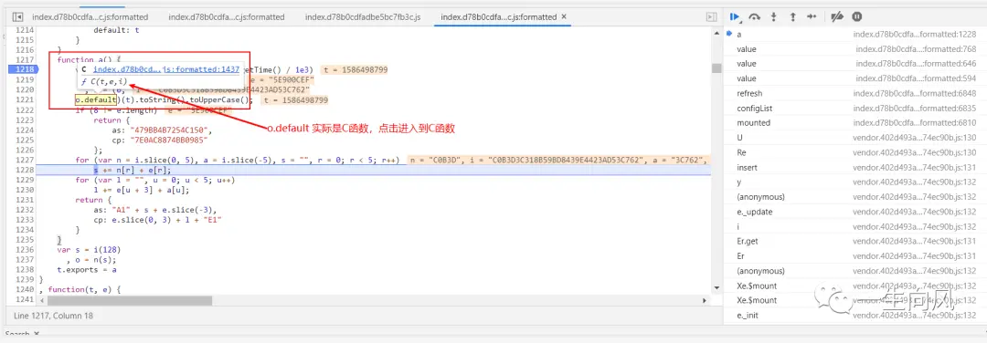Select 'refresh' call stack frame

[854, 94]
